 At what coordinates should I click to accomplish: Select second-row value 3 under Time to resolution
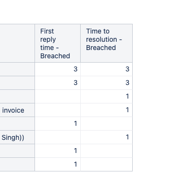[x=106, y=83]
